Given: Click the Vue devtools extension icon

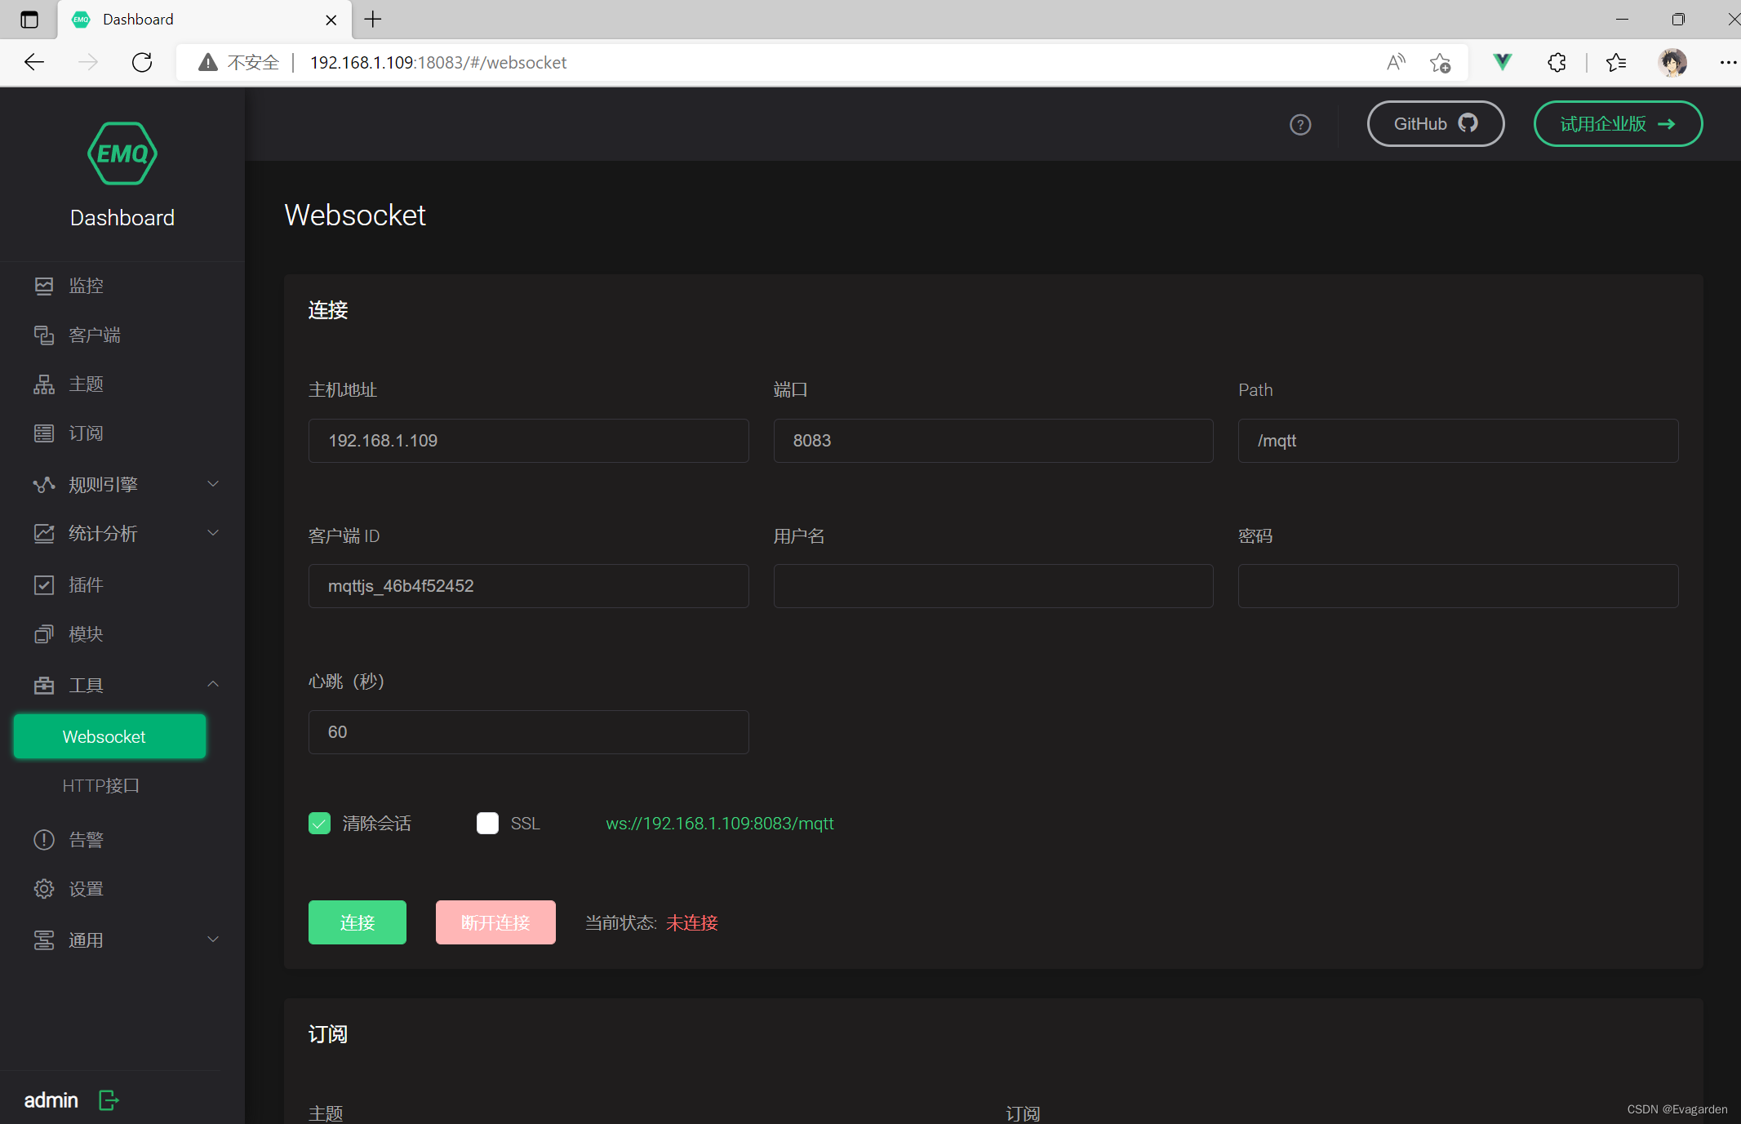Looking at the screenshot, I should (x=1502, y=62).
